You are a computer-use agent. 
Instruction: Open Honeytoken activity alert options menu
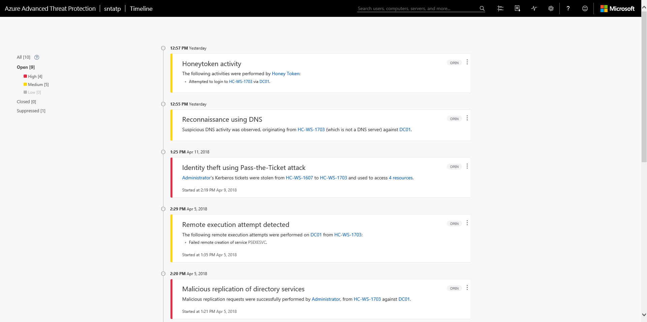click(467, 62)
